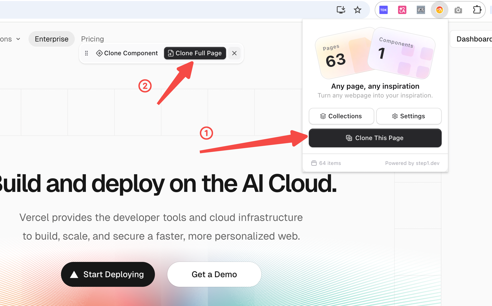
Task: Toggle Clone Full Page mode
Action: click(195, 53)
